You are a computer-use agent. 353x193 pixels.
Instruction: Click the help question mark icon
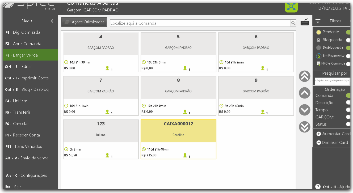(318, 187)
